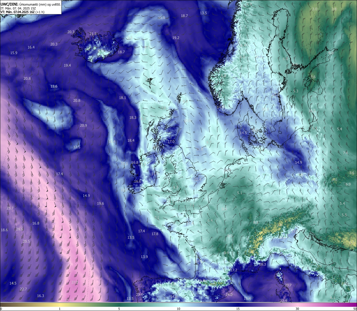Click the 26.6 value label
Screen dimensions: 357x311
pyautogui.click(x=20, y=229)
